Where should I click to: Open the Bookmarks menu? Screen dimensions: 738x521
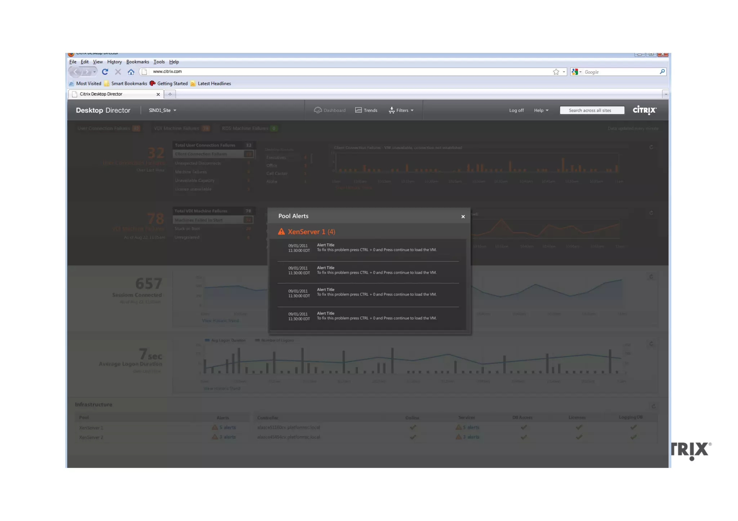(x=137, y=62)
